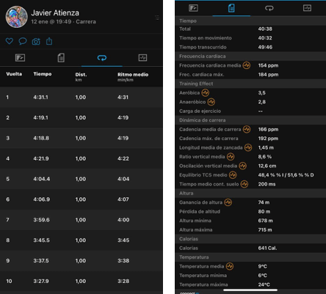The height and width of the screenshot is (294, 326).
Task: Tap Javier Atienza profile picture
Action: [16, 17]
